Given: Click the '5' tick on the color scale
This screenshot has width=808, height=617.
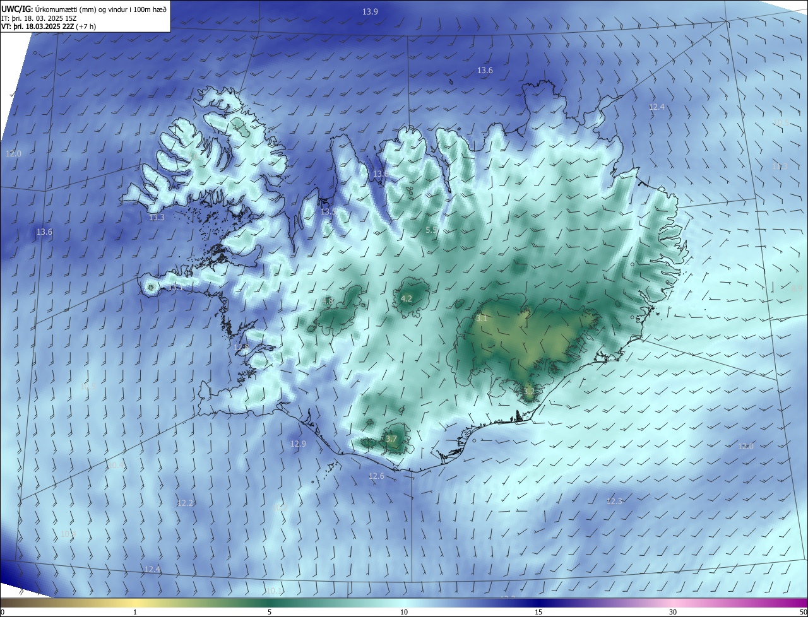Looking at the screenshot, I should pyautogui.click(x=270, y=612).
